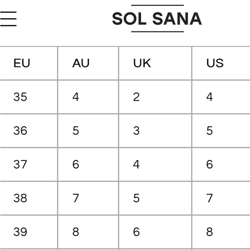This screenshot has width=250, height=250.
Task: Click EU size 38 cell
Action: pyautogui.click(x=20, y=198)
